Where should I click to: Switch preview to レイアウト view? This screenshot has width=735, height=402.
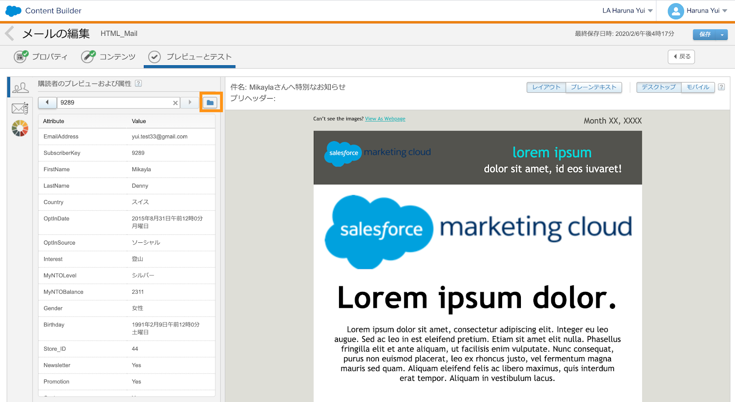coord(546,87)
